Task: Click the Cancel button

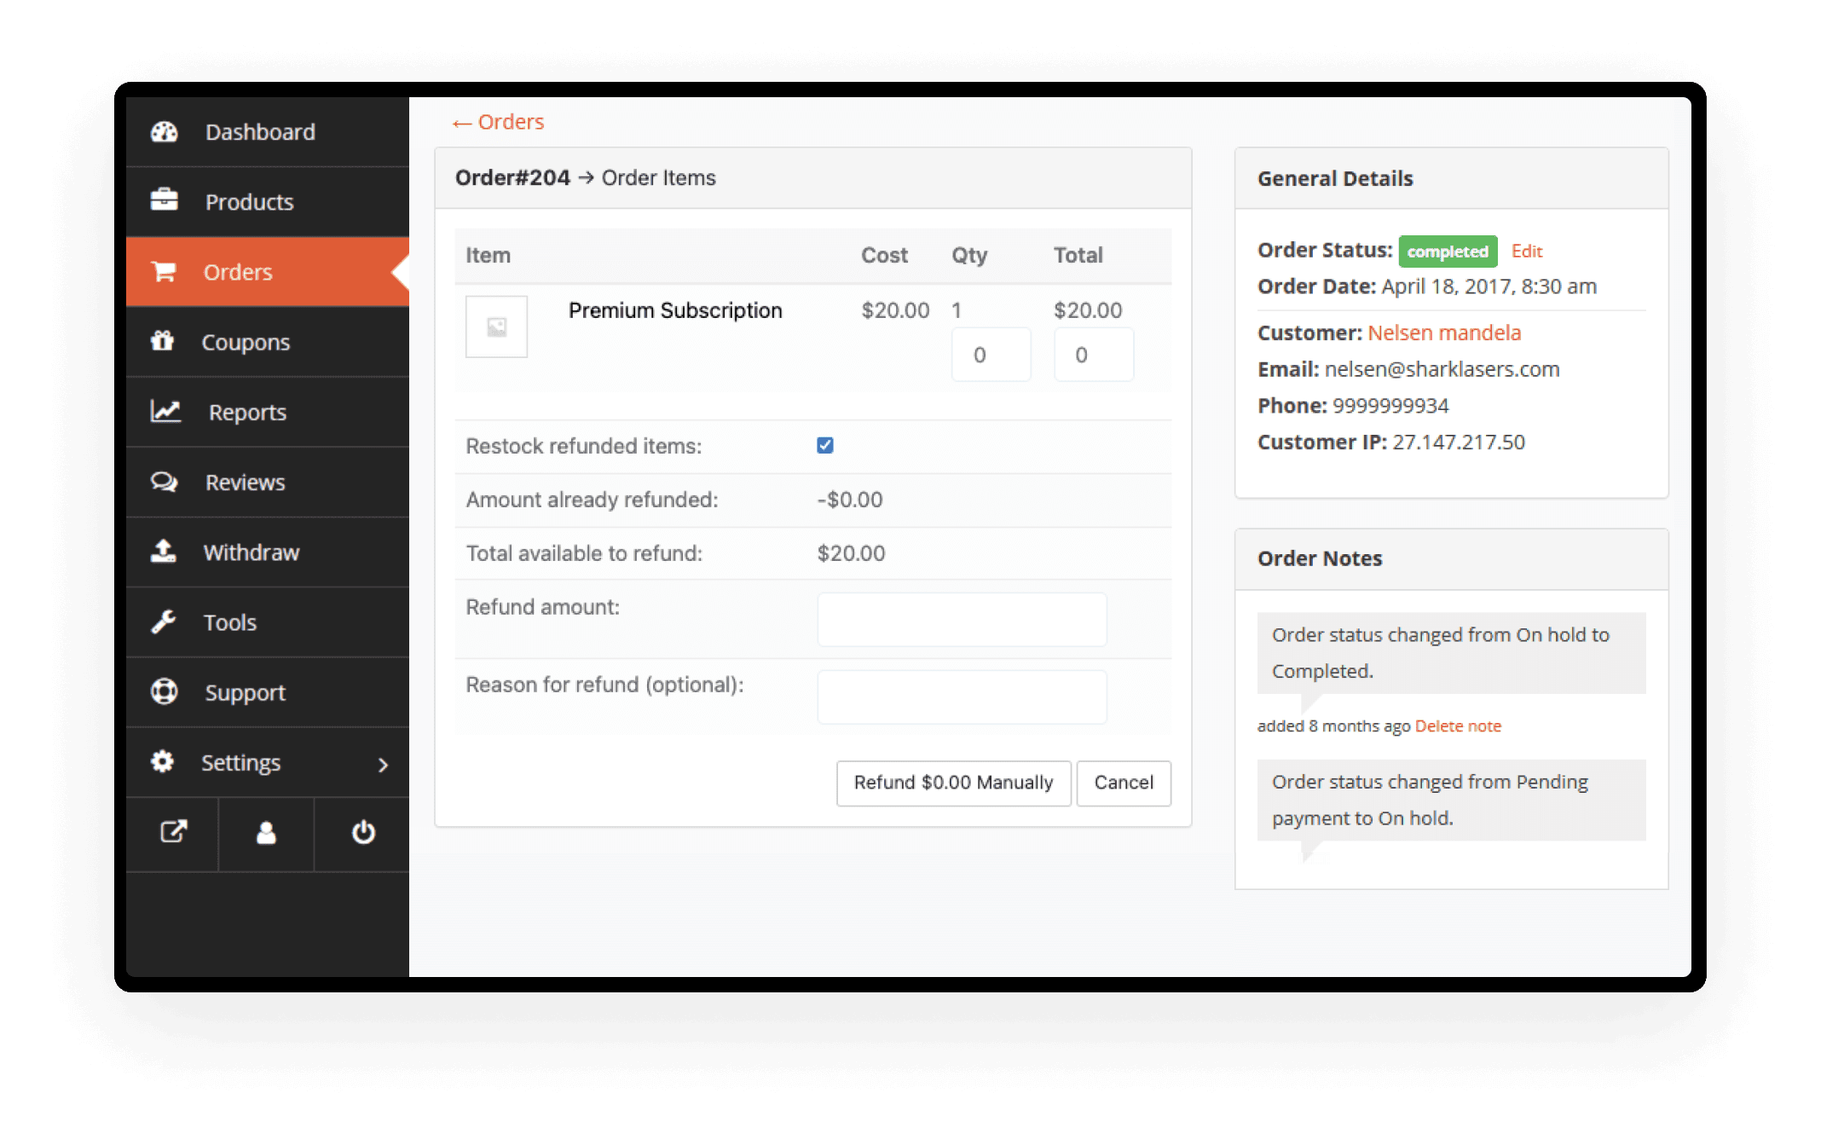Action: coord(1123,783)
